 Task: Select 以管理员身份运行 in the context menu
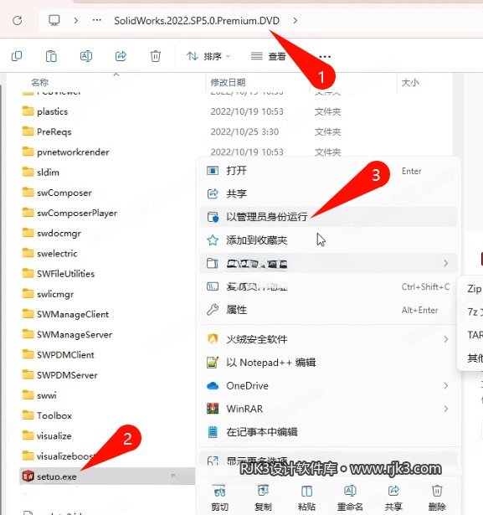328,217
